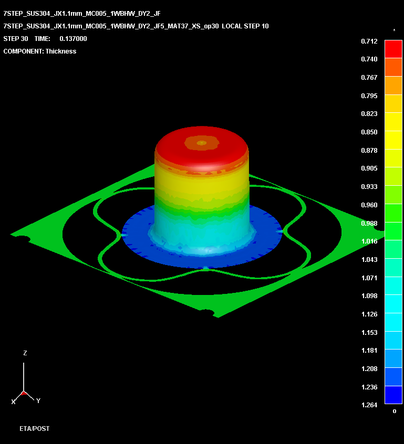Click the dark blue band between 1.236 and 1.264
Viewport: 404px width, 444px height.
point(393,395)
